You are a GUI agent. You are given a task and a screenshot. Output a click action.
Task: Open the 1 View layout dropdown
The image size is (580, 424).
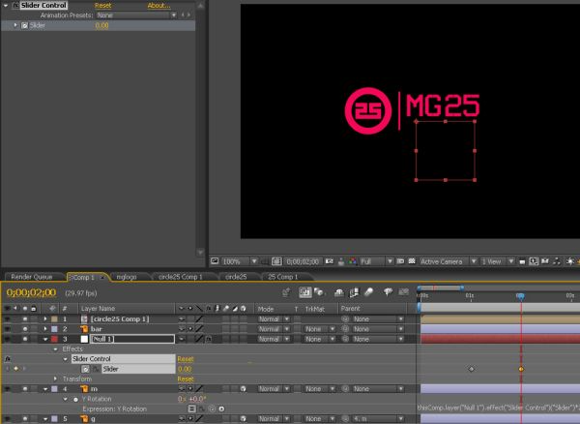tap(498, 261)
